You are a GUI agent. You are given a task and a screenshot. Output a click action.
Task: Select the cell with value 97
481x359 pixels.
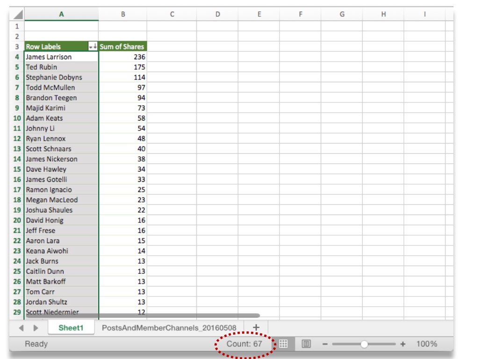pyautogui.click(x=122, y=87)
